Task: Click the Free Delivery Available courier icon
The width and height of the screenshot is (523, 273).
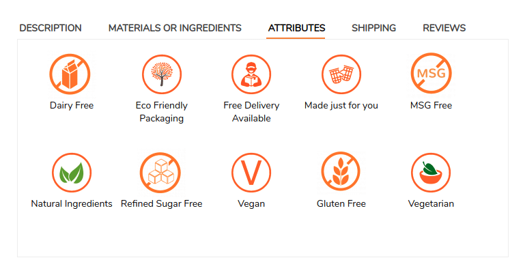Action: click(x=251, y=74)
